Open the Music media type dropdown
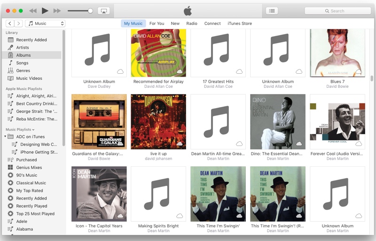Image resolution: width=376 pixels, height=241 pixels. point(45,23)
